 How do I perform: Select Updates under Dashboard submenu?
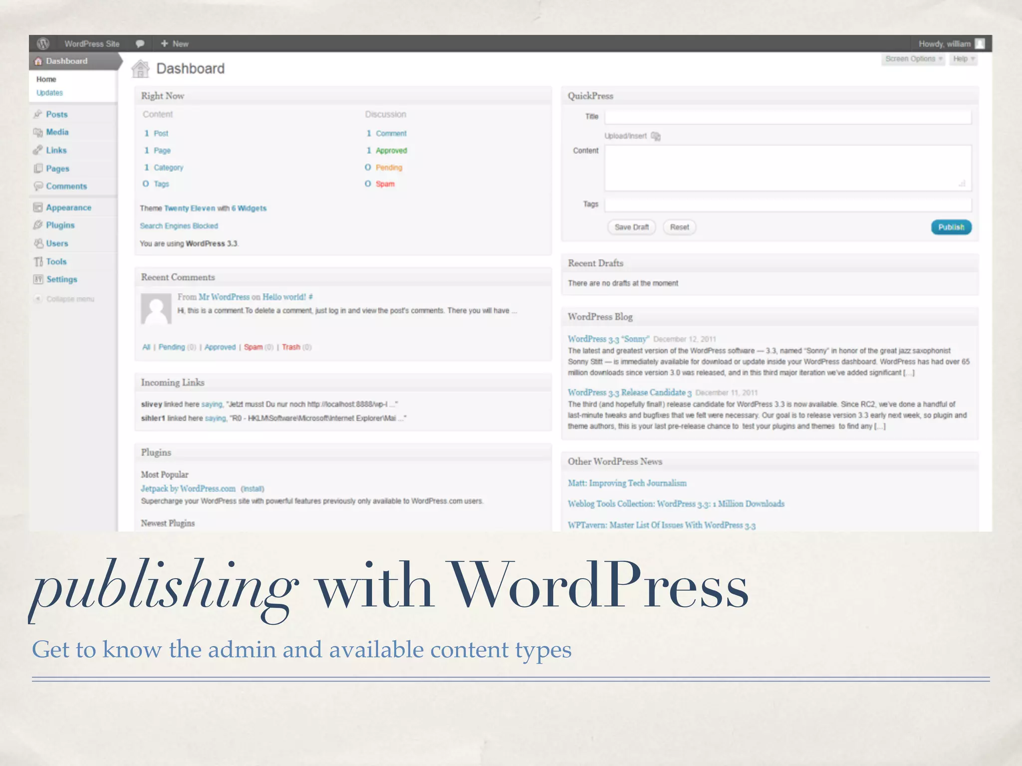tap(49, 93)
